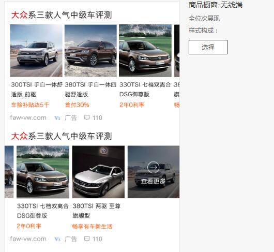Click the 查看更多 text on last tile

click(x=153, y=181)
